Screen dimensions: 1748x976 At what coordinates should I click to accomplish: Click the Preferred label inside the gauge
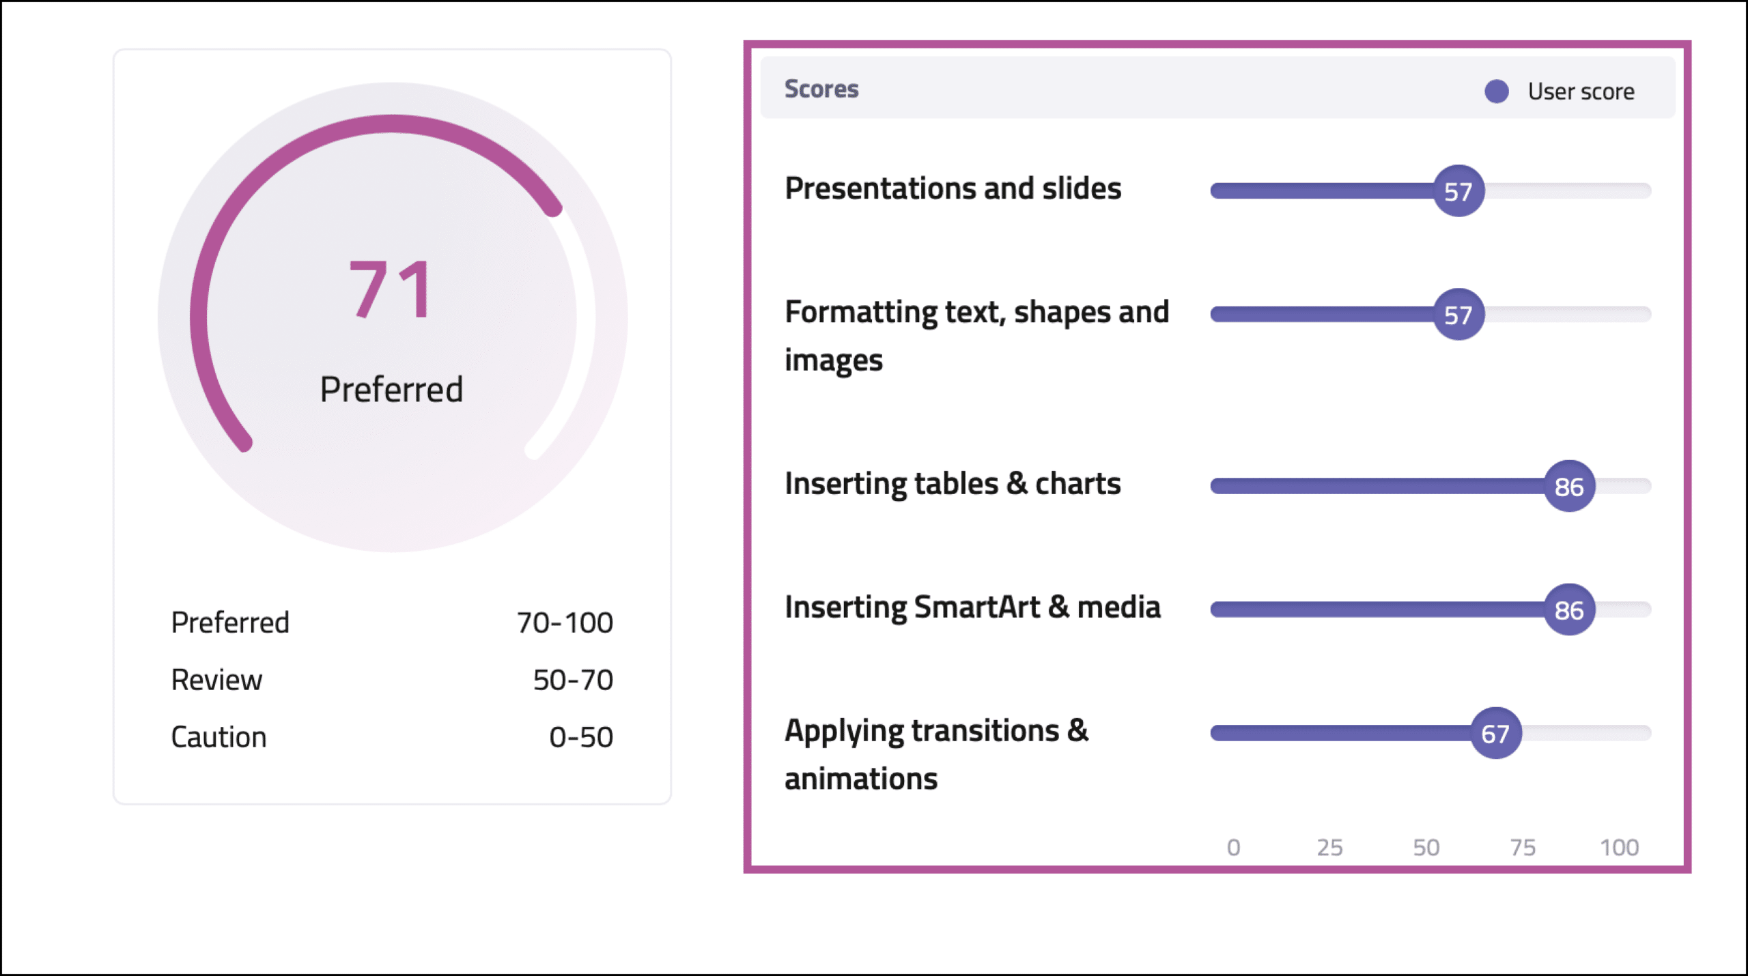coord(392,390)
